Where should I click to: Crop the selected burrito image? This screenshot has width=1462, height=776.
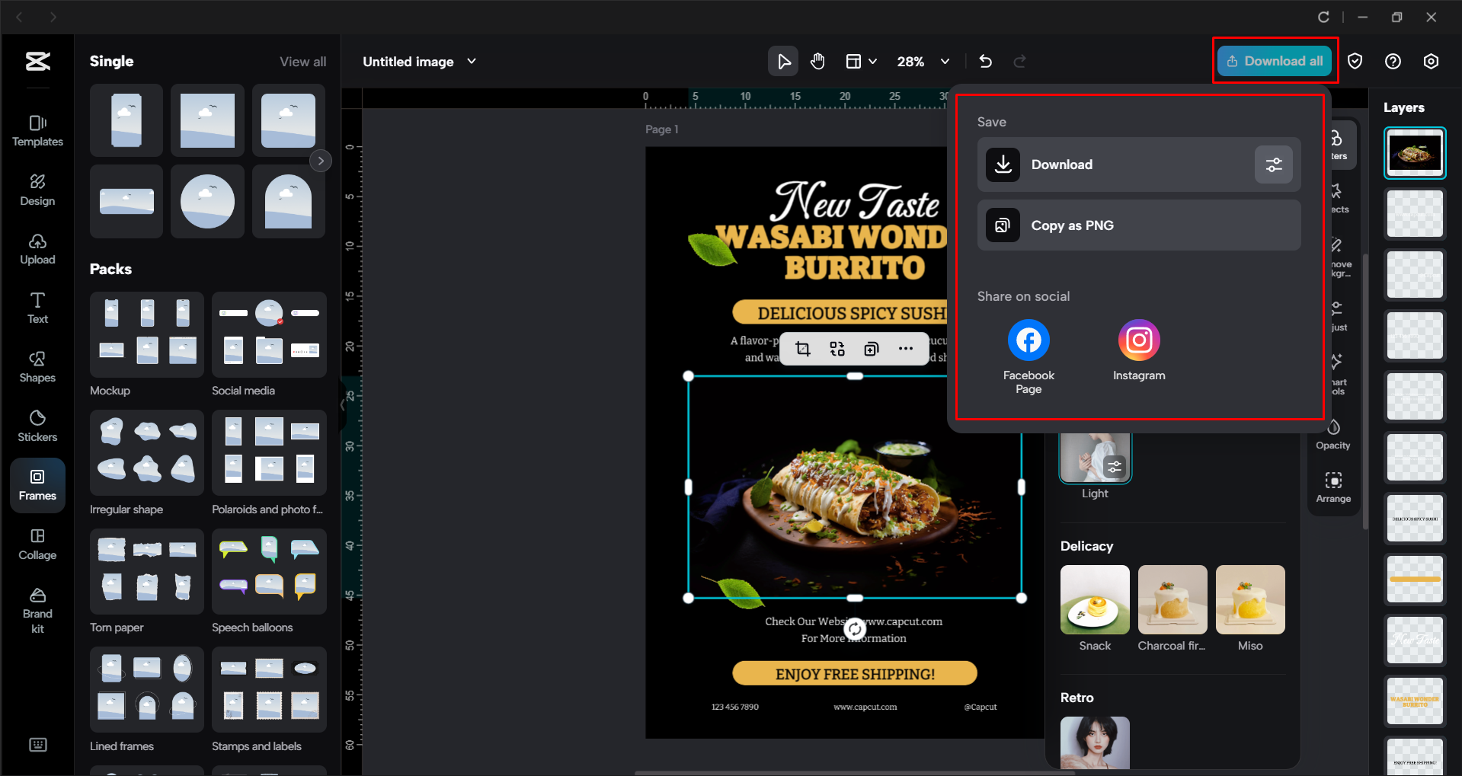(x=802, y=348)
